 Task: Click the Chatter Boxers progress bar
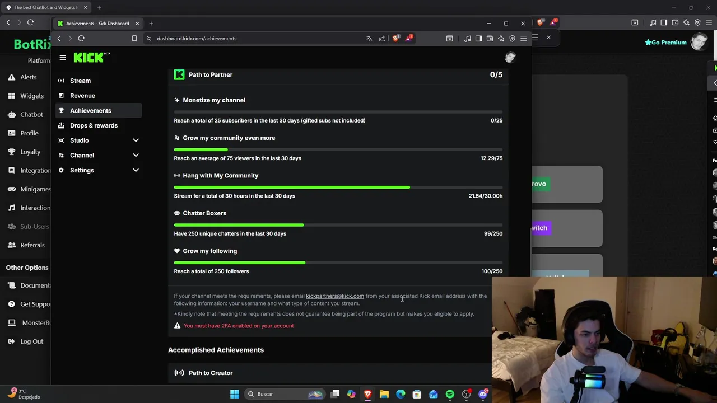[x=338, y=225]
